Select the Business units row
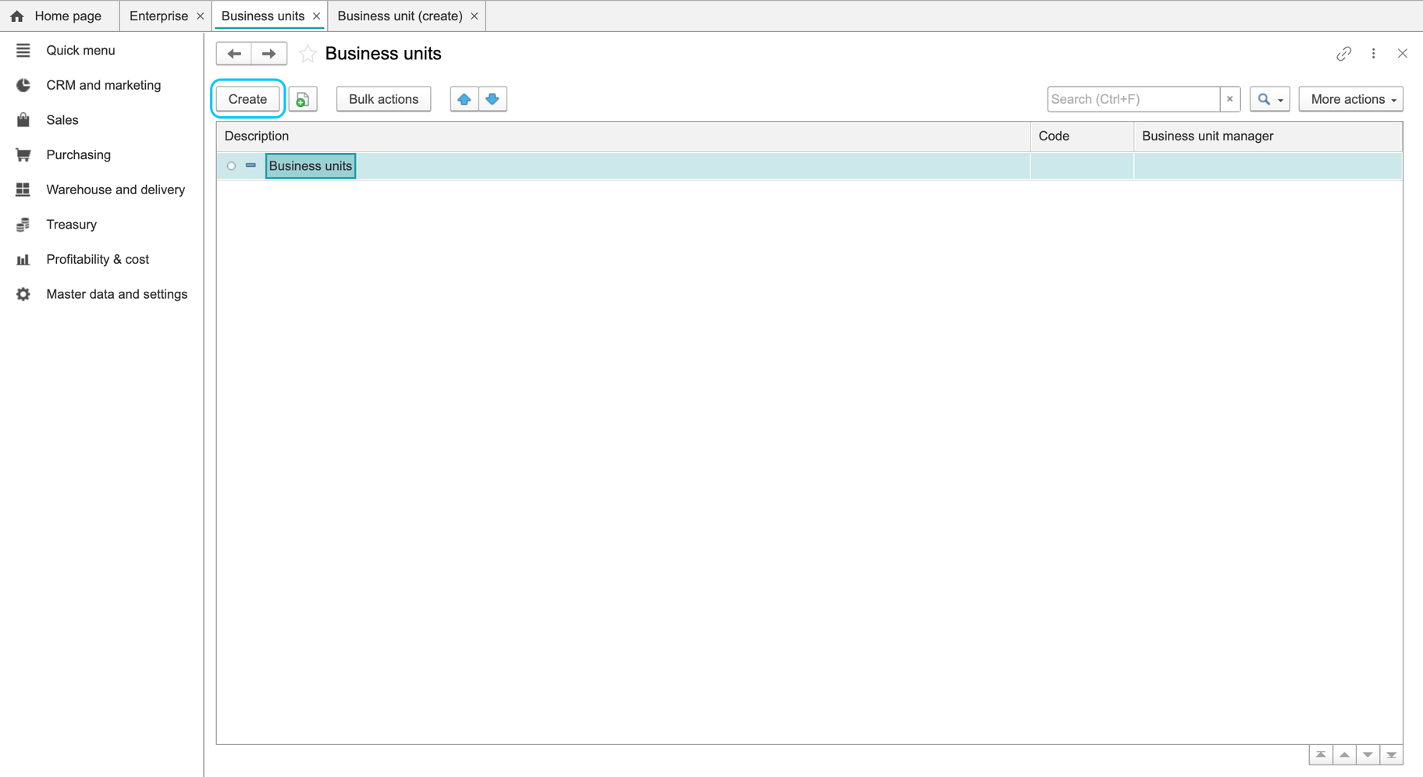The height and width of the screenshot is (777, 1423). [x=809, y=165]
